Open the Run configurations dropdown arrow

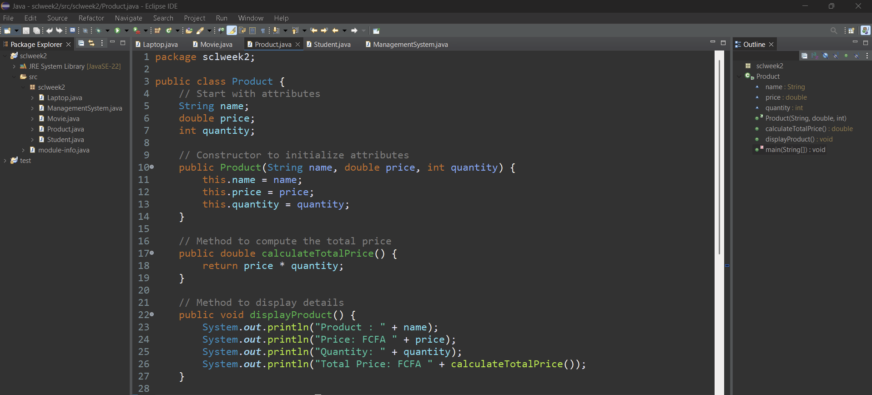pyautogui.click(x=126, y=30)
